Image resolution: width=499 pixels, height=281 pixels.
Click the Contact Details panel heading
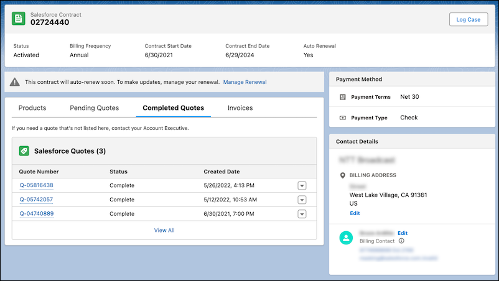(x=357, y=142)
